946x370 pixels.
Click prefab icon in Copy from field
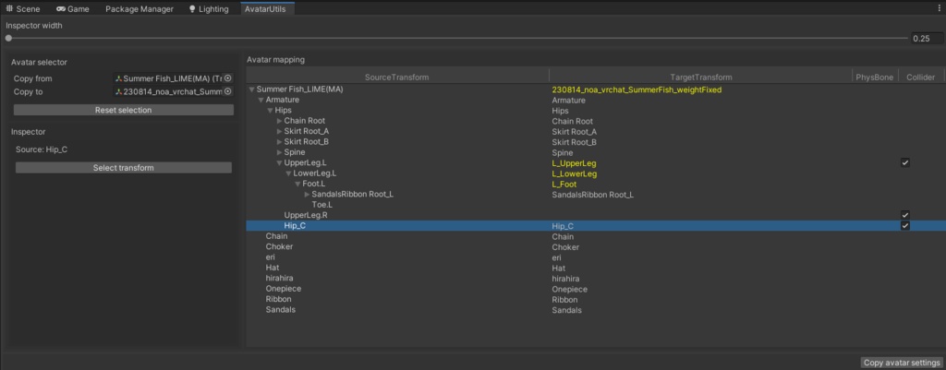pos(119,78)
